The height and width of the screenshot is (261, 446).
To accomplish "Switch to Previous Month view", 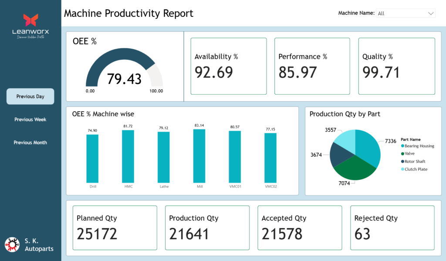I will coord(30,142).
